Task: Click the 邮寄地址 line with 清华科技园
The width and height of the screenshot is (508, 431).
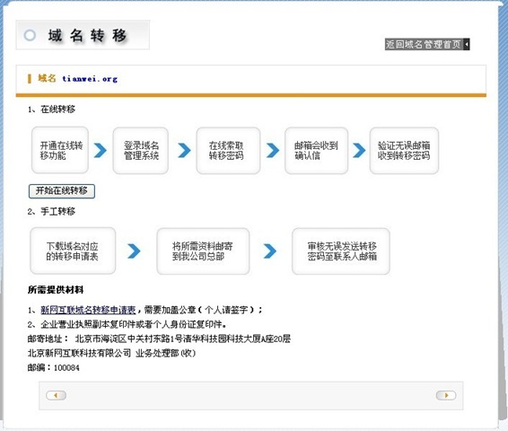Action: point(159,339)
